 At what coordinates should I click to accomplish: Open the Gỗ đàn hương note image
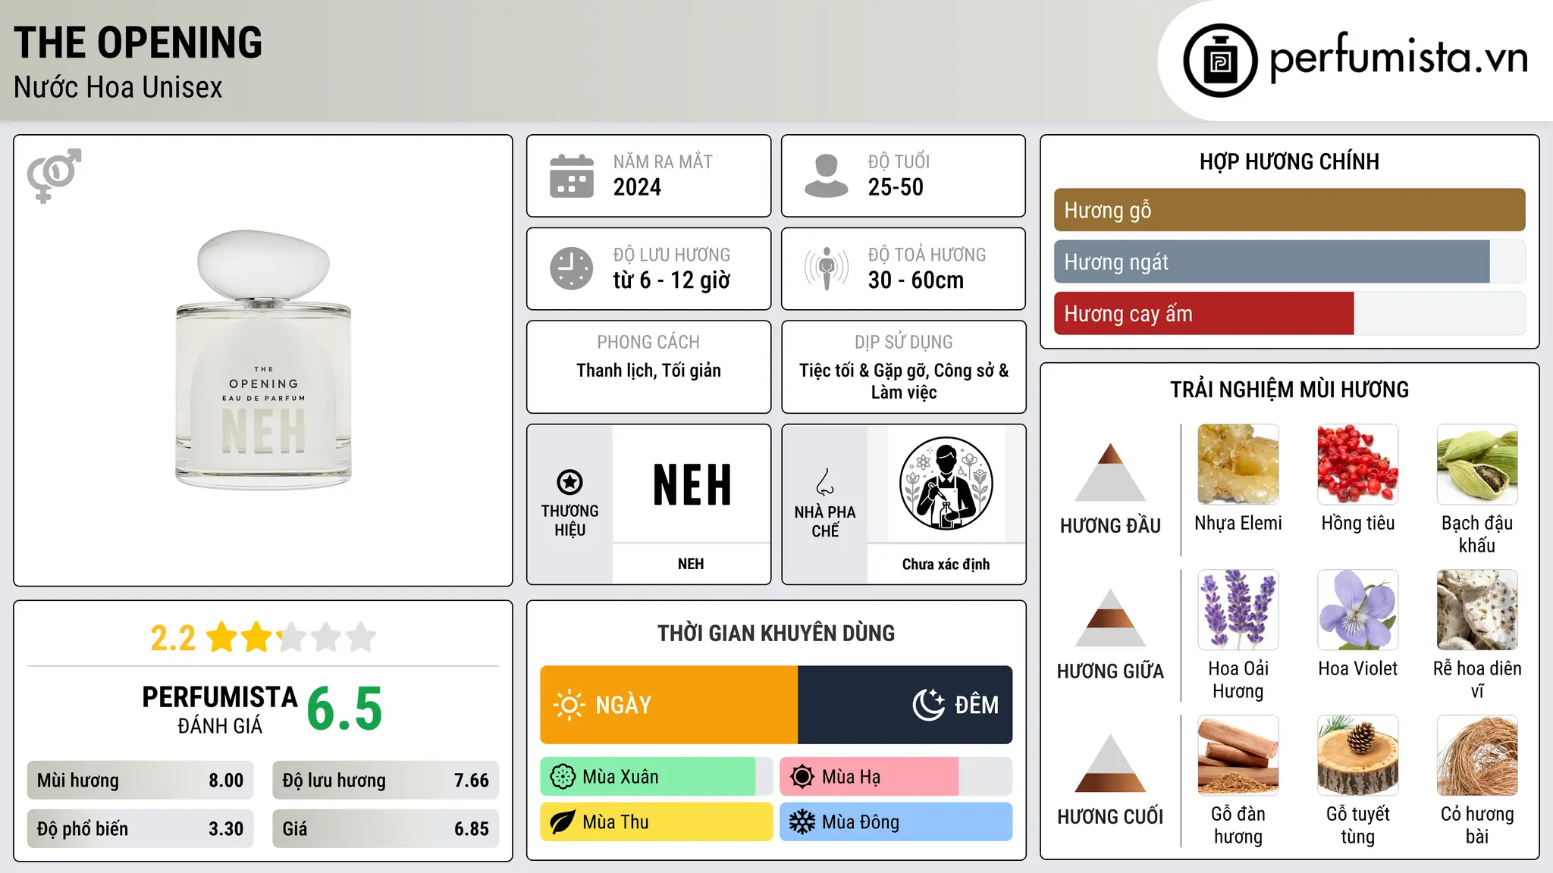point(1238,756)
